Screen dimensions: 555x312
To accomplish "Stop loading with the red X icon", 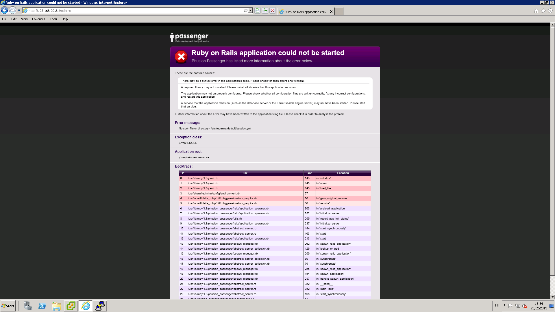I will 273,11.
